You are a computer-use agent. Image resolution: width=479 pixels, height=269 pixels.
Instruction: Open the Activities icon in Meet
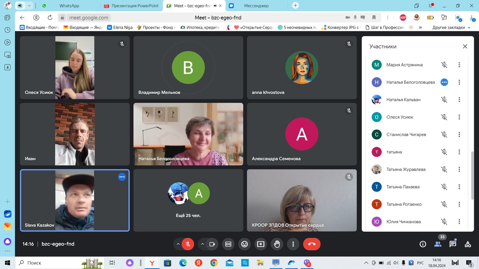468,244
